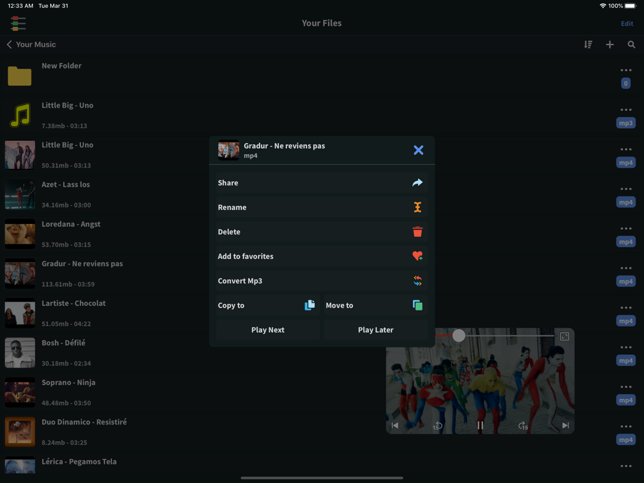Pause the mini player video
The width and height of the screenshot is (644, 483).
coord(480,425)
